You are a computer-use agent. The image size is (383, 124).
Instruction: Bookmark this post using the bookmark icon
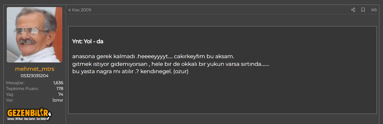click(x=363, y=10)
